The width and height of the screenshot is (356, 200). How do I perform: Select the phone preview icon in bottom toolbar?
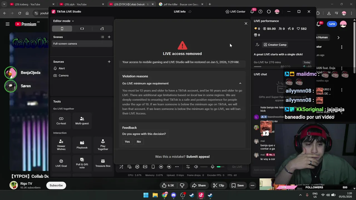click(x=153, y=167)
